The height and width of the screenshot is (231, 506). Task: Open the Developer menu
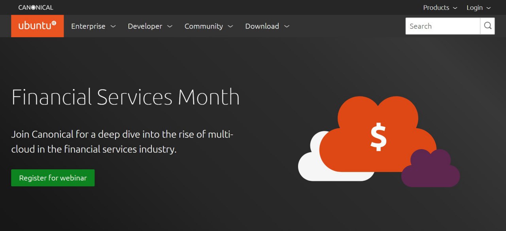click(150, 26)
